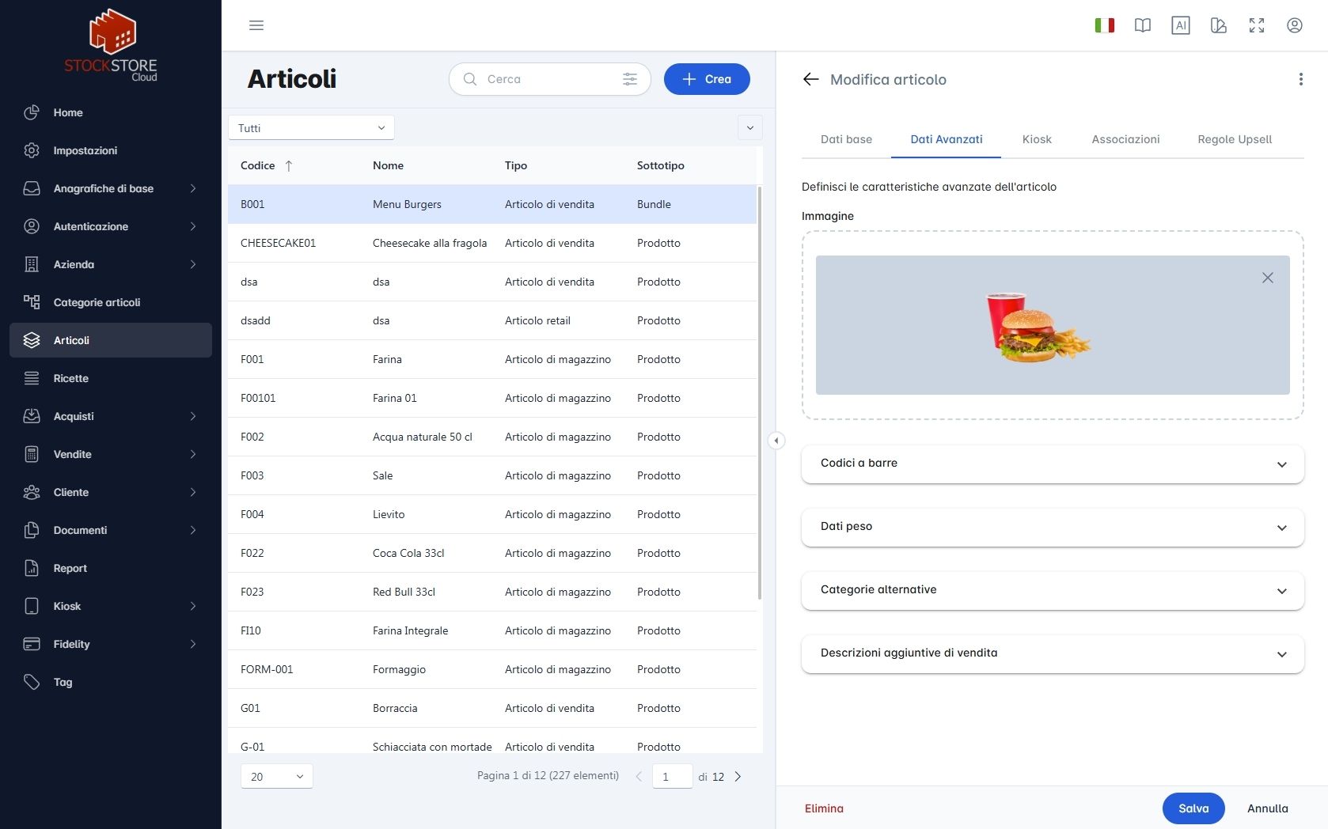
Task: Click the Salva button
Action: click(x=1193, y=808)
